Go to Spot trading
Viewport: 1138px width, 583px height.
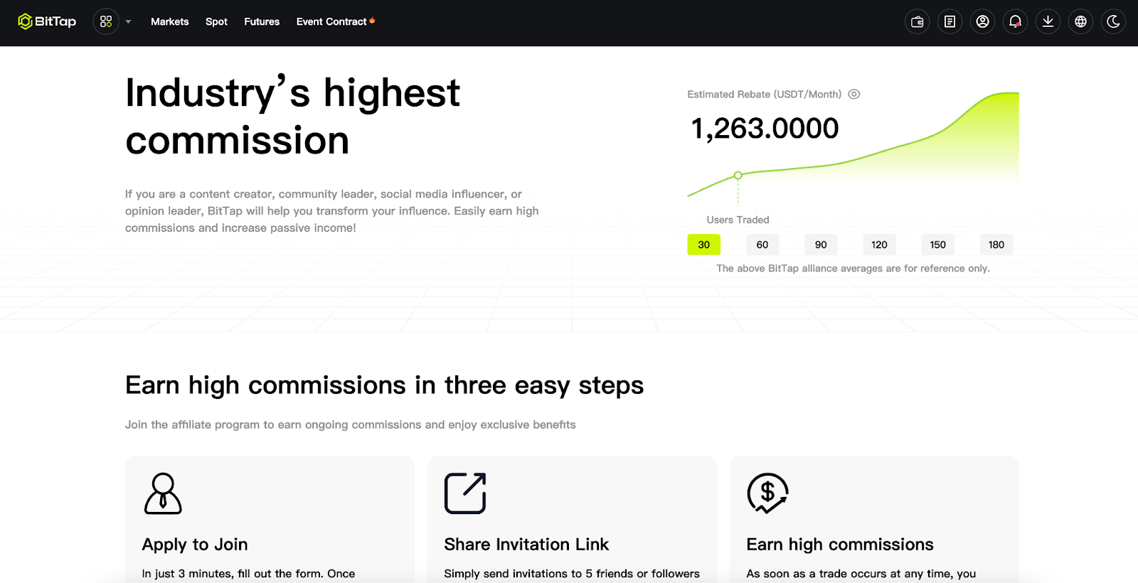[x=216, y=22]
